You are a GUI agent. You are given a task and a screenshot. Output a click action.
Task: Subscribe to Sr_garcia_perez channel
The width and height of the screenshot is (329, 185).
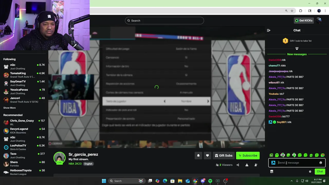coord(248,155)
